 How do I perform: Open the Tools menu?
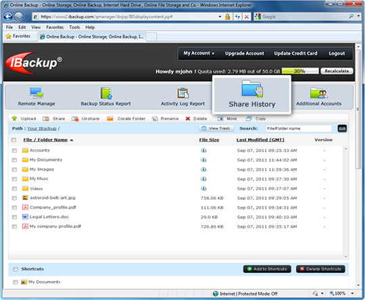(74, 27)
